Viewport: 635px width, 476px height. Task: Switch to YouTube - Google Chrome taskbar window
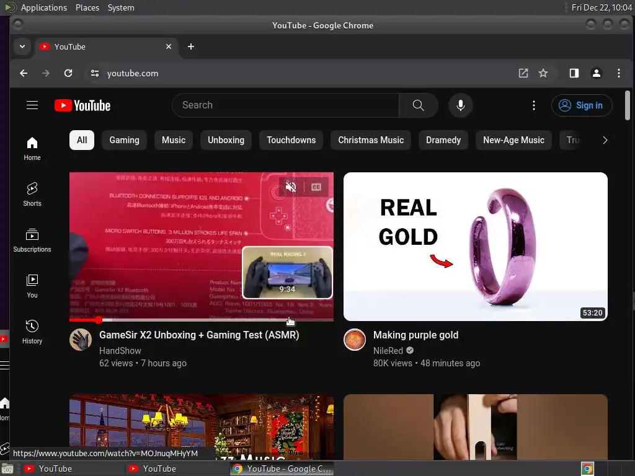[x=282, y=469]
